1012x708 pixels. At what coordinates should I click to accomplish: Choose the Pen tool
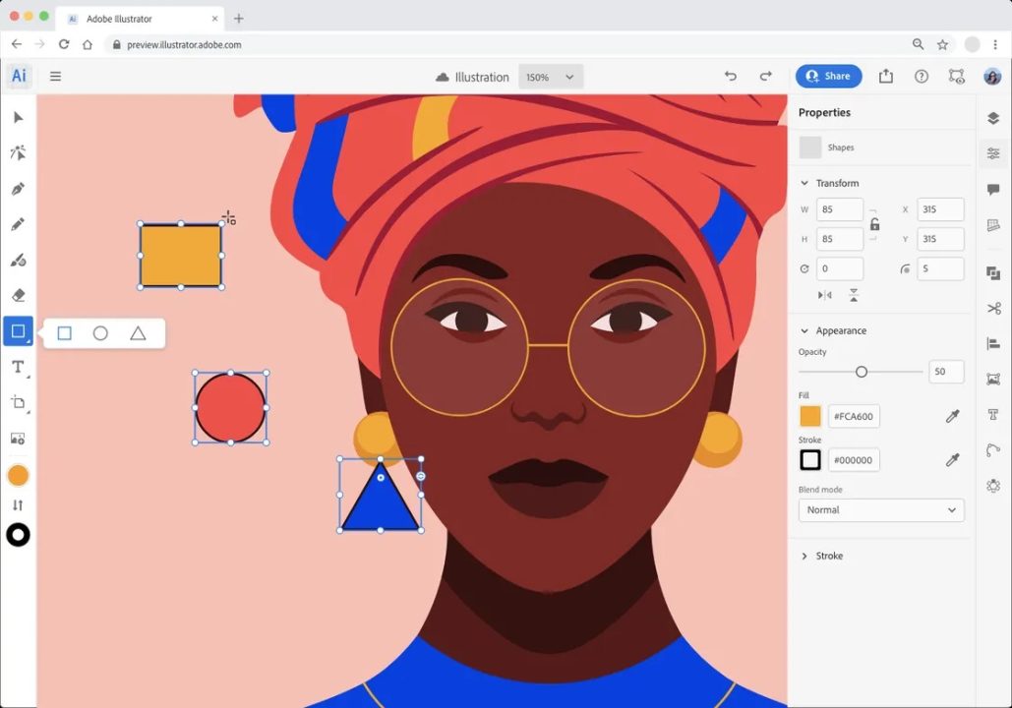[x=18, y=189]
